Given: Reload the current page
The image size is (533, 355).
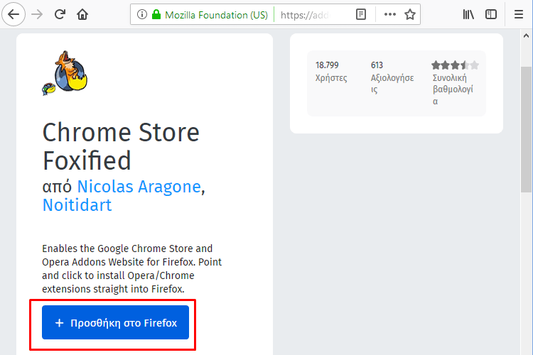Looking at the screenshot, I should coord(60,14).
